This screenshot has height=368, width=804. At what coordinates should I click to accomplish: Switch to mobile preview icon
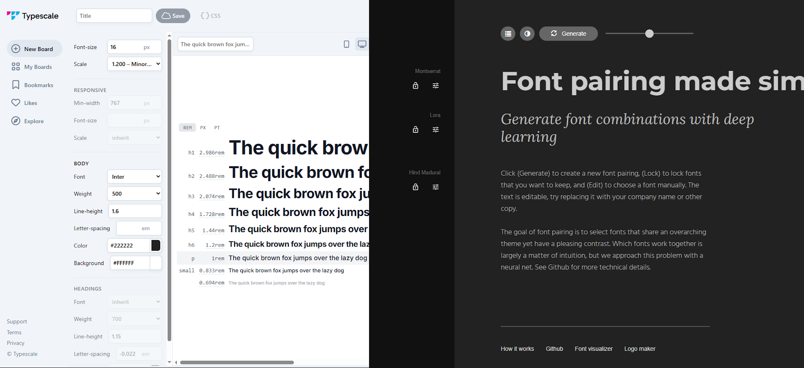point(347,44)
